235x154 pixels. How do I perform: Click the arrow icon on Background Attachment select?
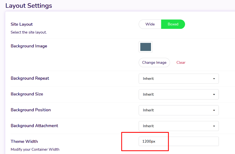[214, 126]
